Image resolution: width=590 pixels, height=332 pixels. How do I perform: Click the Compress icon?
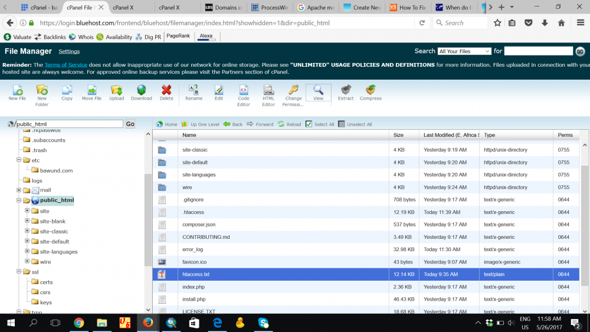(x=371, y=92)
